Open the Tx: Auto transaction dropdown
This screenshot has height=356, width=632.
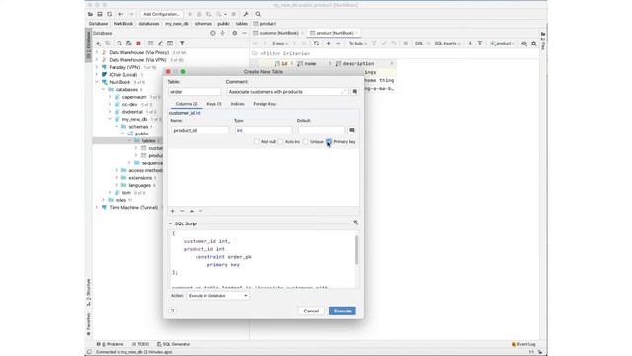pos(357,44)
